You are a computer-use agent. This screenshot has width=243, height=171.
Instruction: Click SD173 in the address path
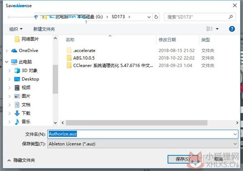[x=118, y=17]
